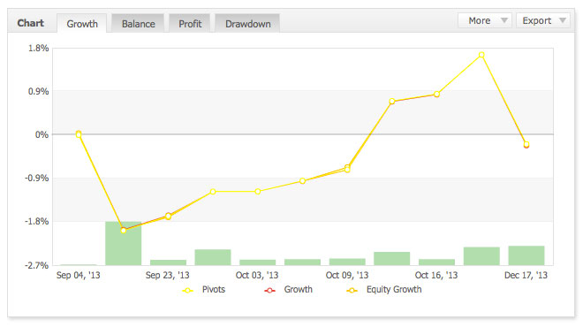Screen dimensions: 583x327
Task: Select the Sep 23, '13 data point
Action: click(168, 217)
